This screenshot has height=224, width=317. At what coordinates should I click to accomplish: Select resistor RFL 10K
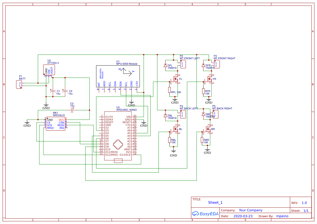[x=169, y=90]
